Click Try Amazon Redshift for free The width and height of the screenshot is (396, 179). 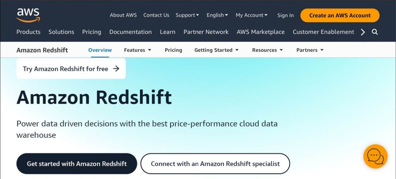(x=71, y=69)
